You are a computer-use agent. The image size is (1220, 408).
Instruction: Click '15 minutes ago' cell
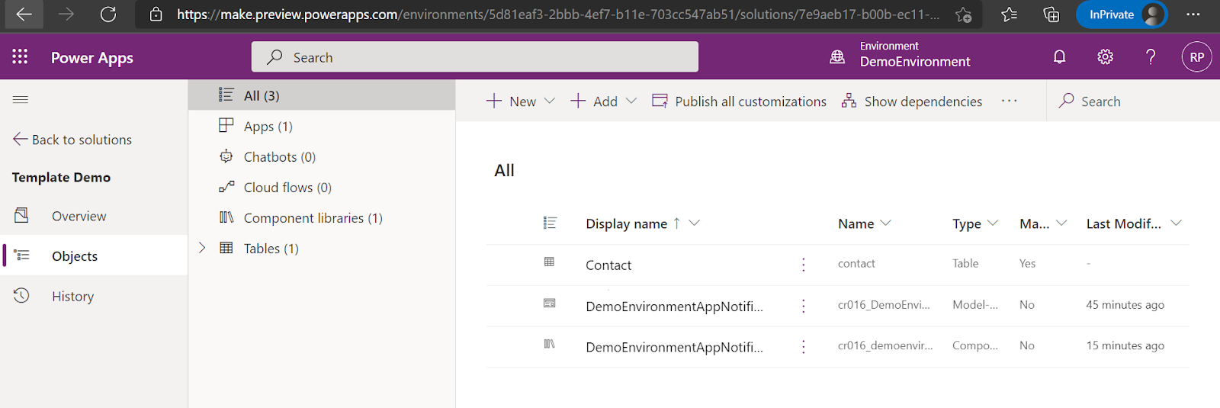[x=1125, y=345]
